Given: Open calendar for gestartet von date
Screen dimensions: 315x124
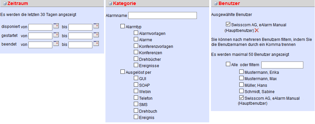Looking at the screenshot, I should [56, 35].
